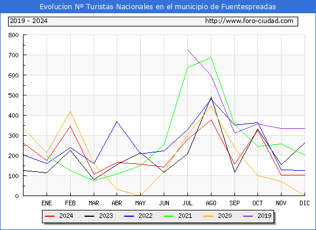316x230 pixels.
Task: Click the red 2024 legend color line
Action: click(x=49, y=216)
